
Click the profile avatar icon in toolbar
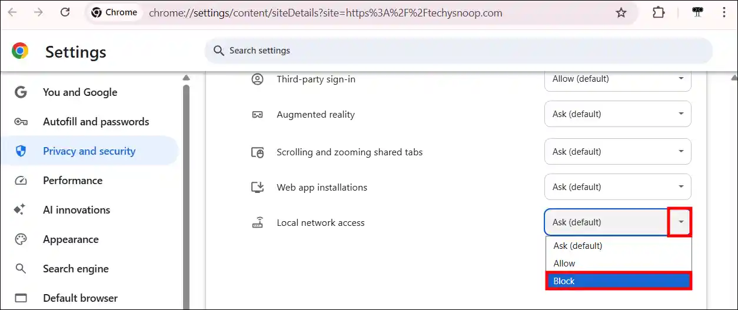699,12
